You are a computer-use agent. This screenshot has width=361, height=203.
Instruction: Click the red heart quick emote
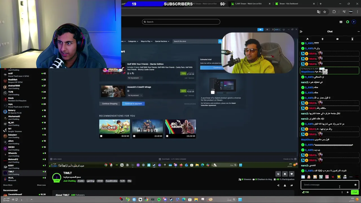pyautogui.click(x=333, y=177)
